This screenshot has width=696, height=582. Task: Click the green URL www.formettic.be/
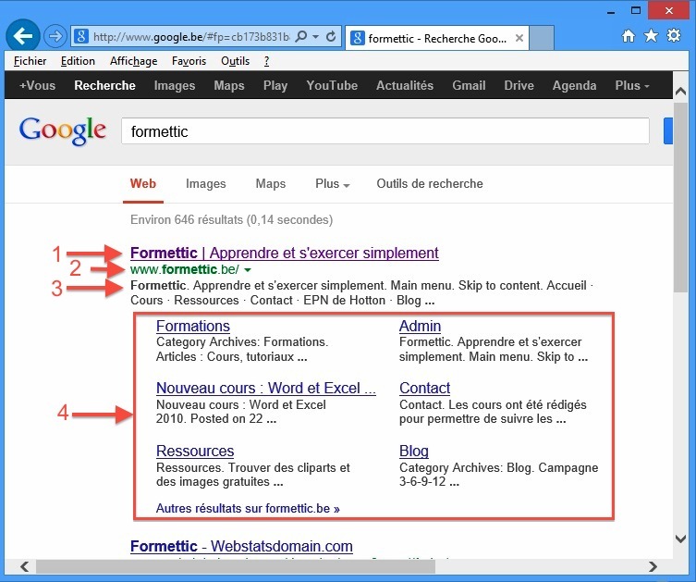[185, 269]
